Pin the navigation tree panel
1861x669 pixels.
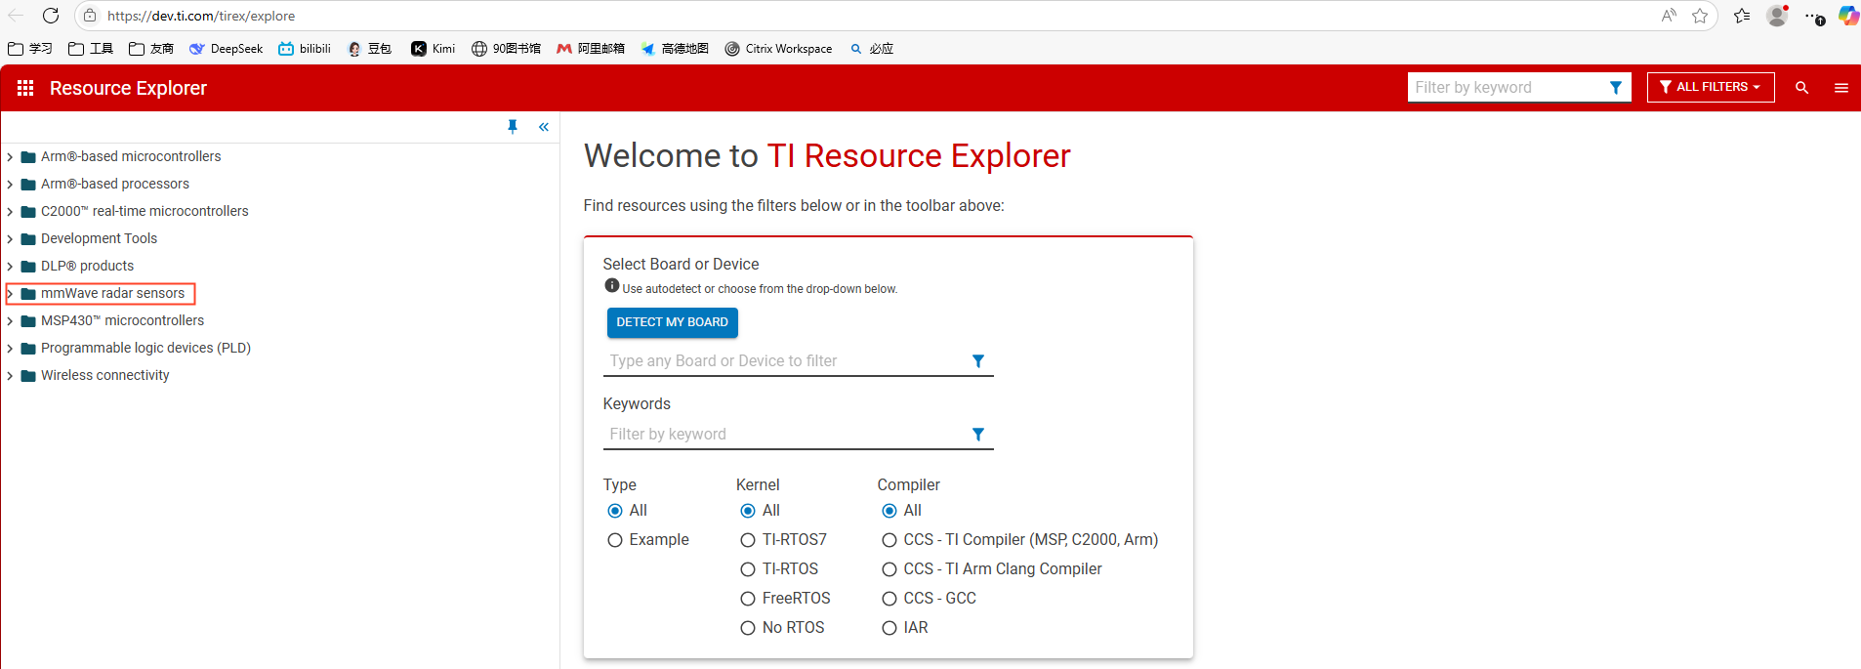(x=513, y=127)
